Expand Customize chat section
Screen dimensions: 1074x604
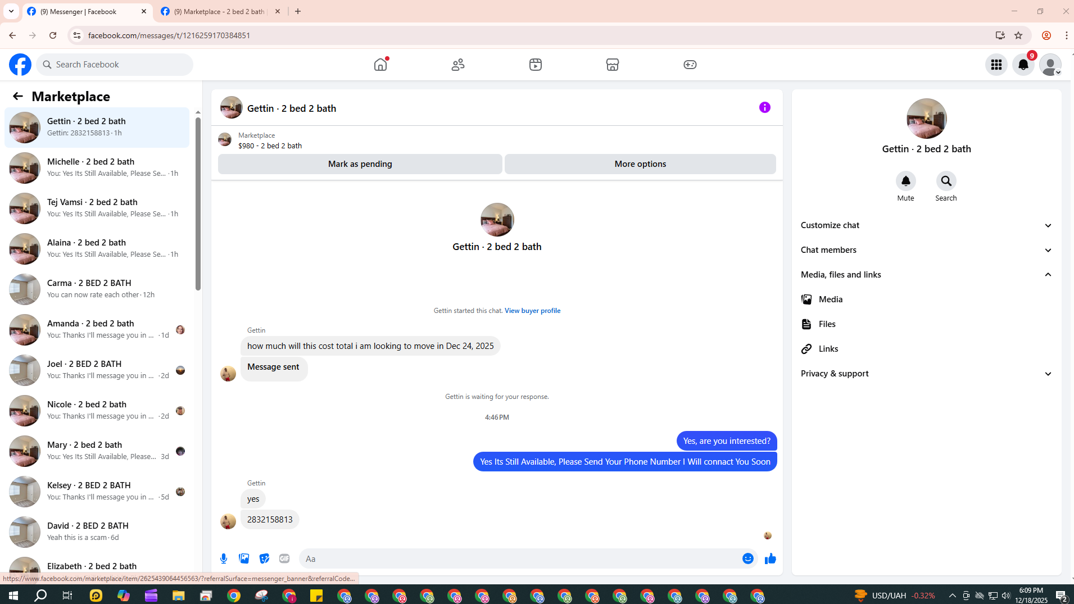(927, 225)
